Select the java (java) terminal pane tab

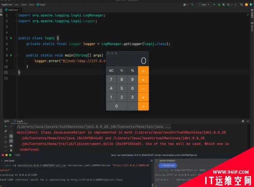coord(9,161)
